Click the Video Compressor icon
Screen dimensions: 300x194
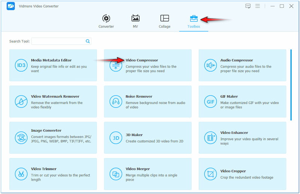pyautogui.click(x=115, y=65)
